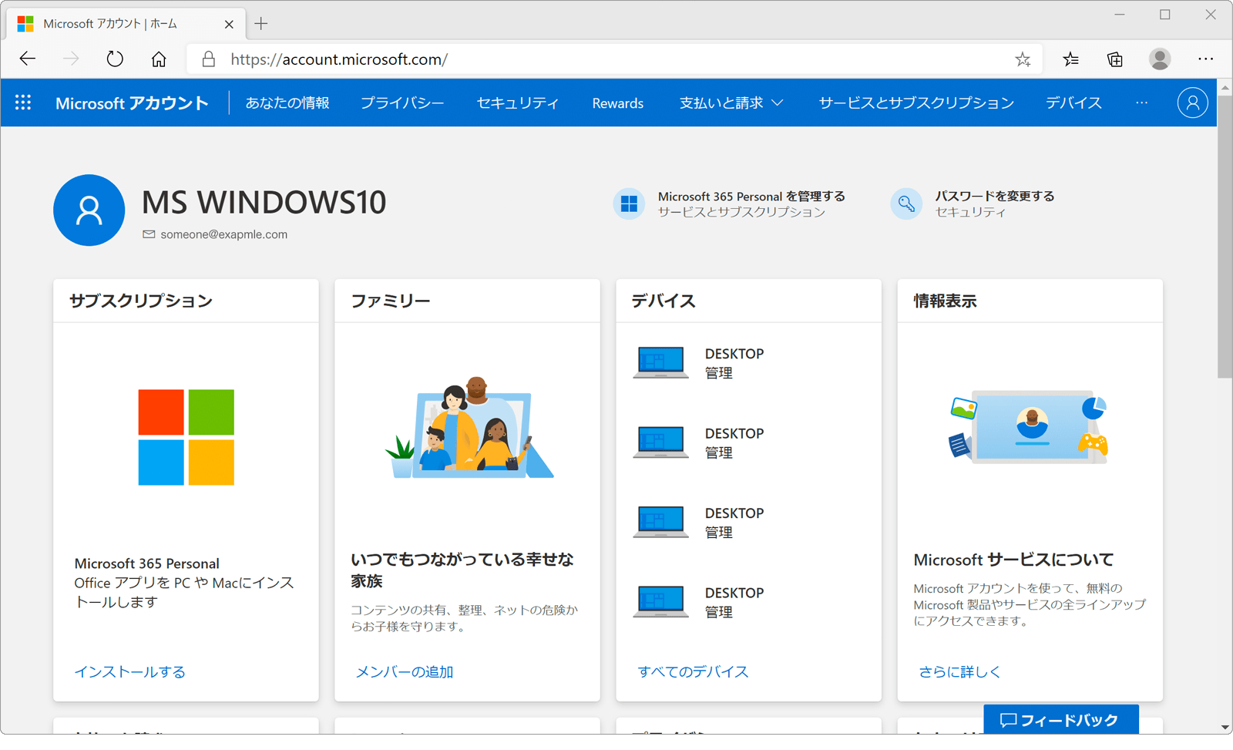The height and width of the screenshot is (750, 1233).
Task: Show more navigation items with ellipsis
Action: click(x=1142, y=103)
